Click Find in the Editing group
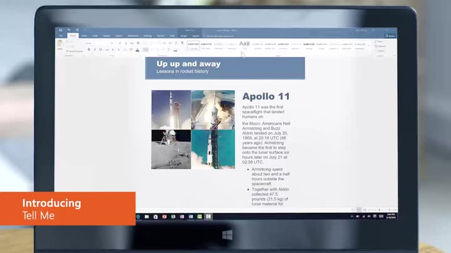The width and height of the screenshot is (451, 253). (379, 42)
